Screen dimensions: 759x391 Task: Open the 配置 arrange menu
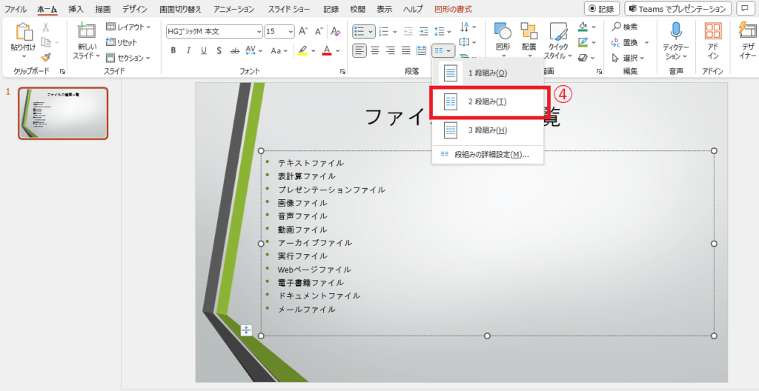click(x=529, y=39)
